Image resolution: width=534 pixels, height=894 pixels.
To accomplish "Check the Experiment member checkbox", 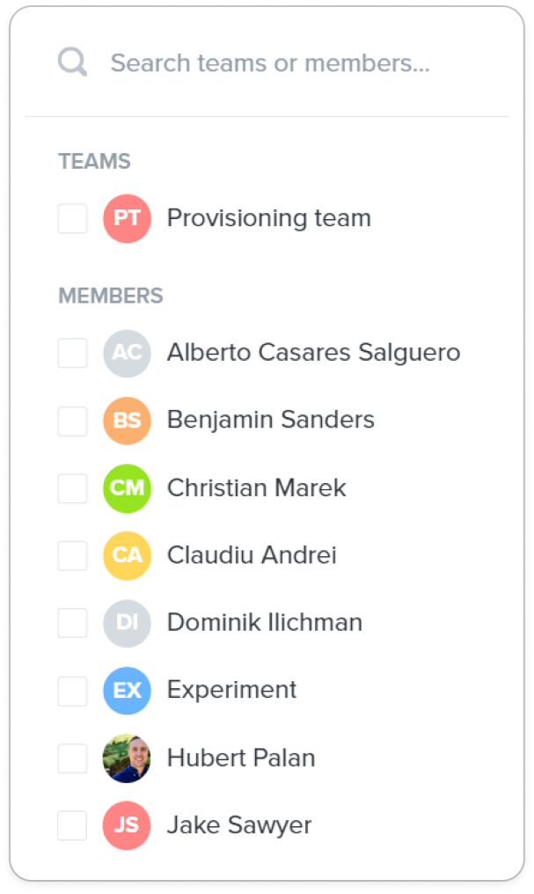I will point(72,691).
